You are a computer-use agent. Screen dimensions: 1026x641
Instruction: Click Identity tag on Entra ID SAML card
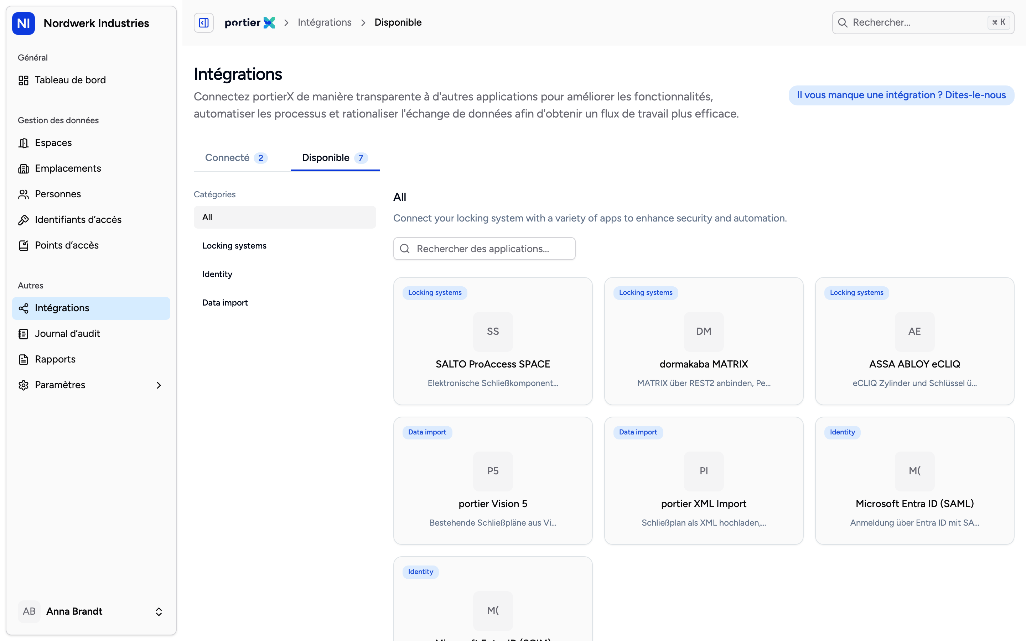tap(842, 432)
